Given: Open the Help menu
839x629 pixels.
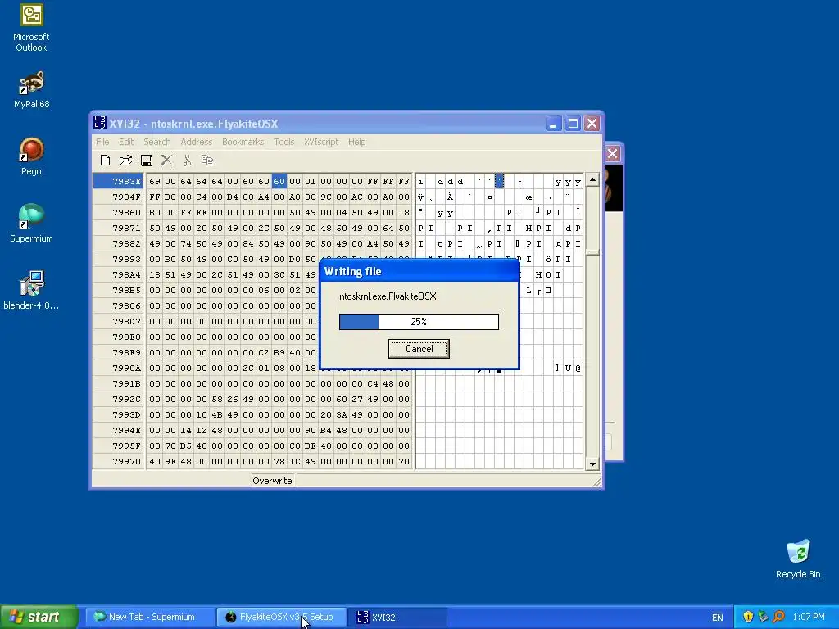Looking at the screenshot, I should (x=357, y=142).
